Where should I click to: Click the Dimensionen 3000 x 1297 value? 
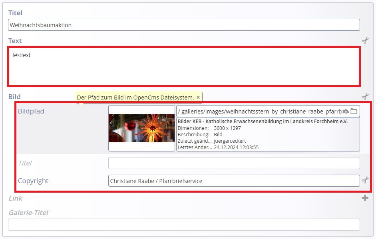click(x=227, y=128)
